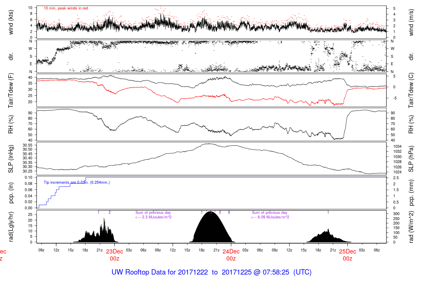Click the "wind (m/s)" axis label
423x289 pixels.
click(x=411, y=22)
